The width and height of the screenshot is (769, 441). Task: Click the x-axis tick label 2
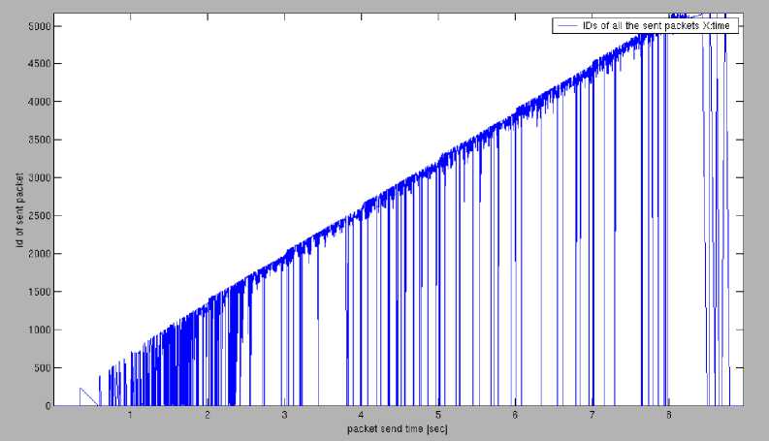point(207,415)
